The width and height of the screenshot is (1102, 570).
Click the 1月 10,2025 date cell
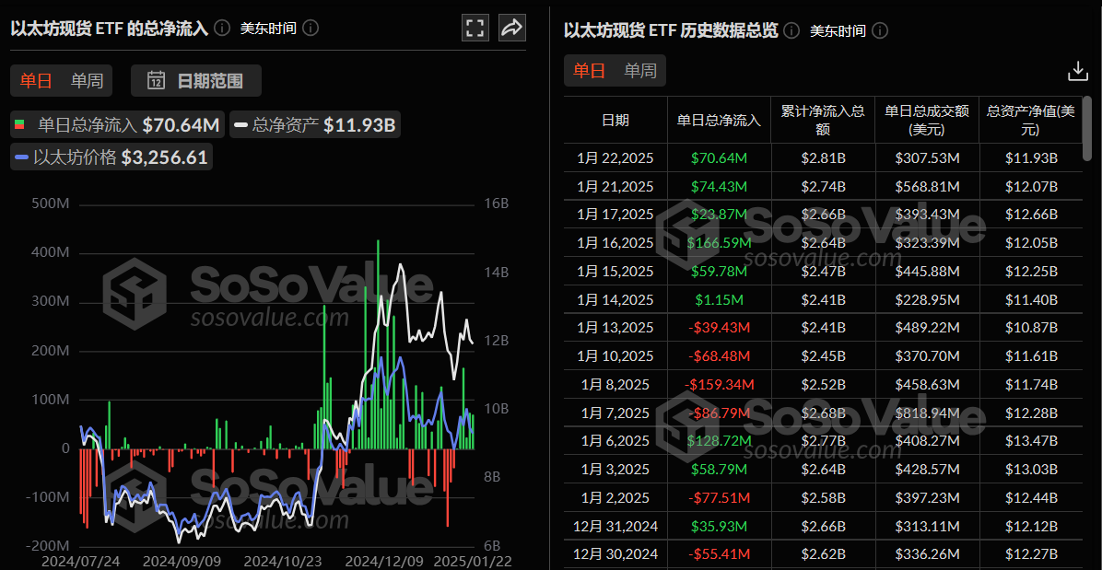(615, 355)
